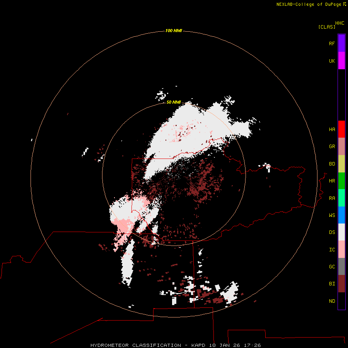The height and width of the screenshot is (348, 348).
Task: Select the IC light-pink legend swatch
Action: pos(341,249)
